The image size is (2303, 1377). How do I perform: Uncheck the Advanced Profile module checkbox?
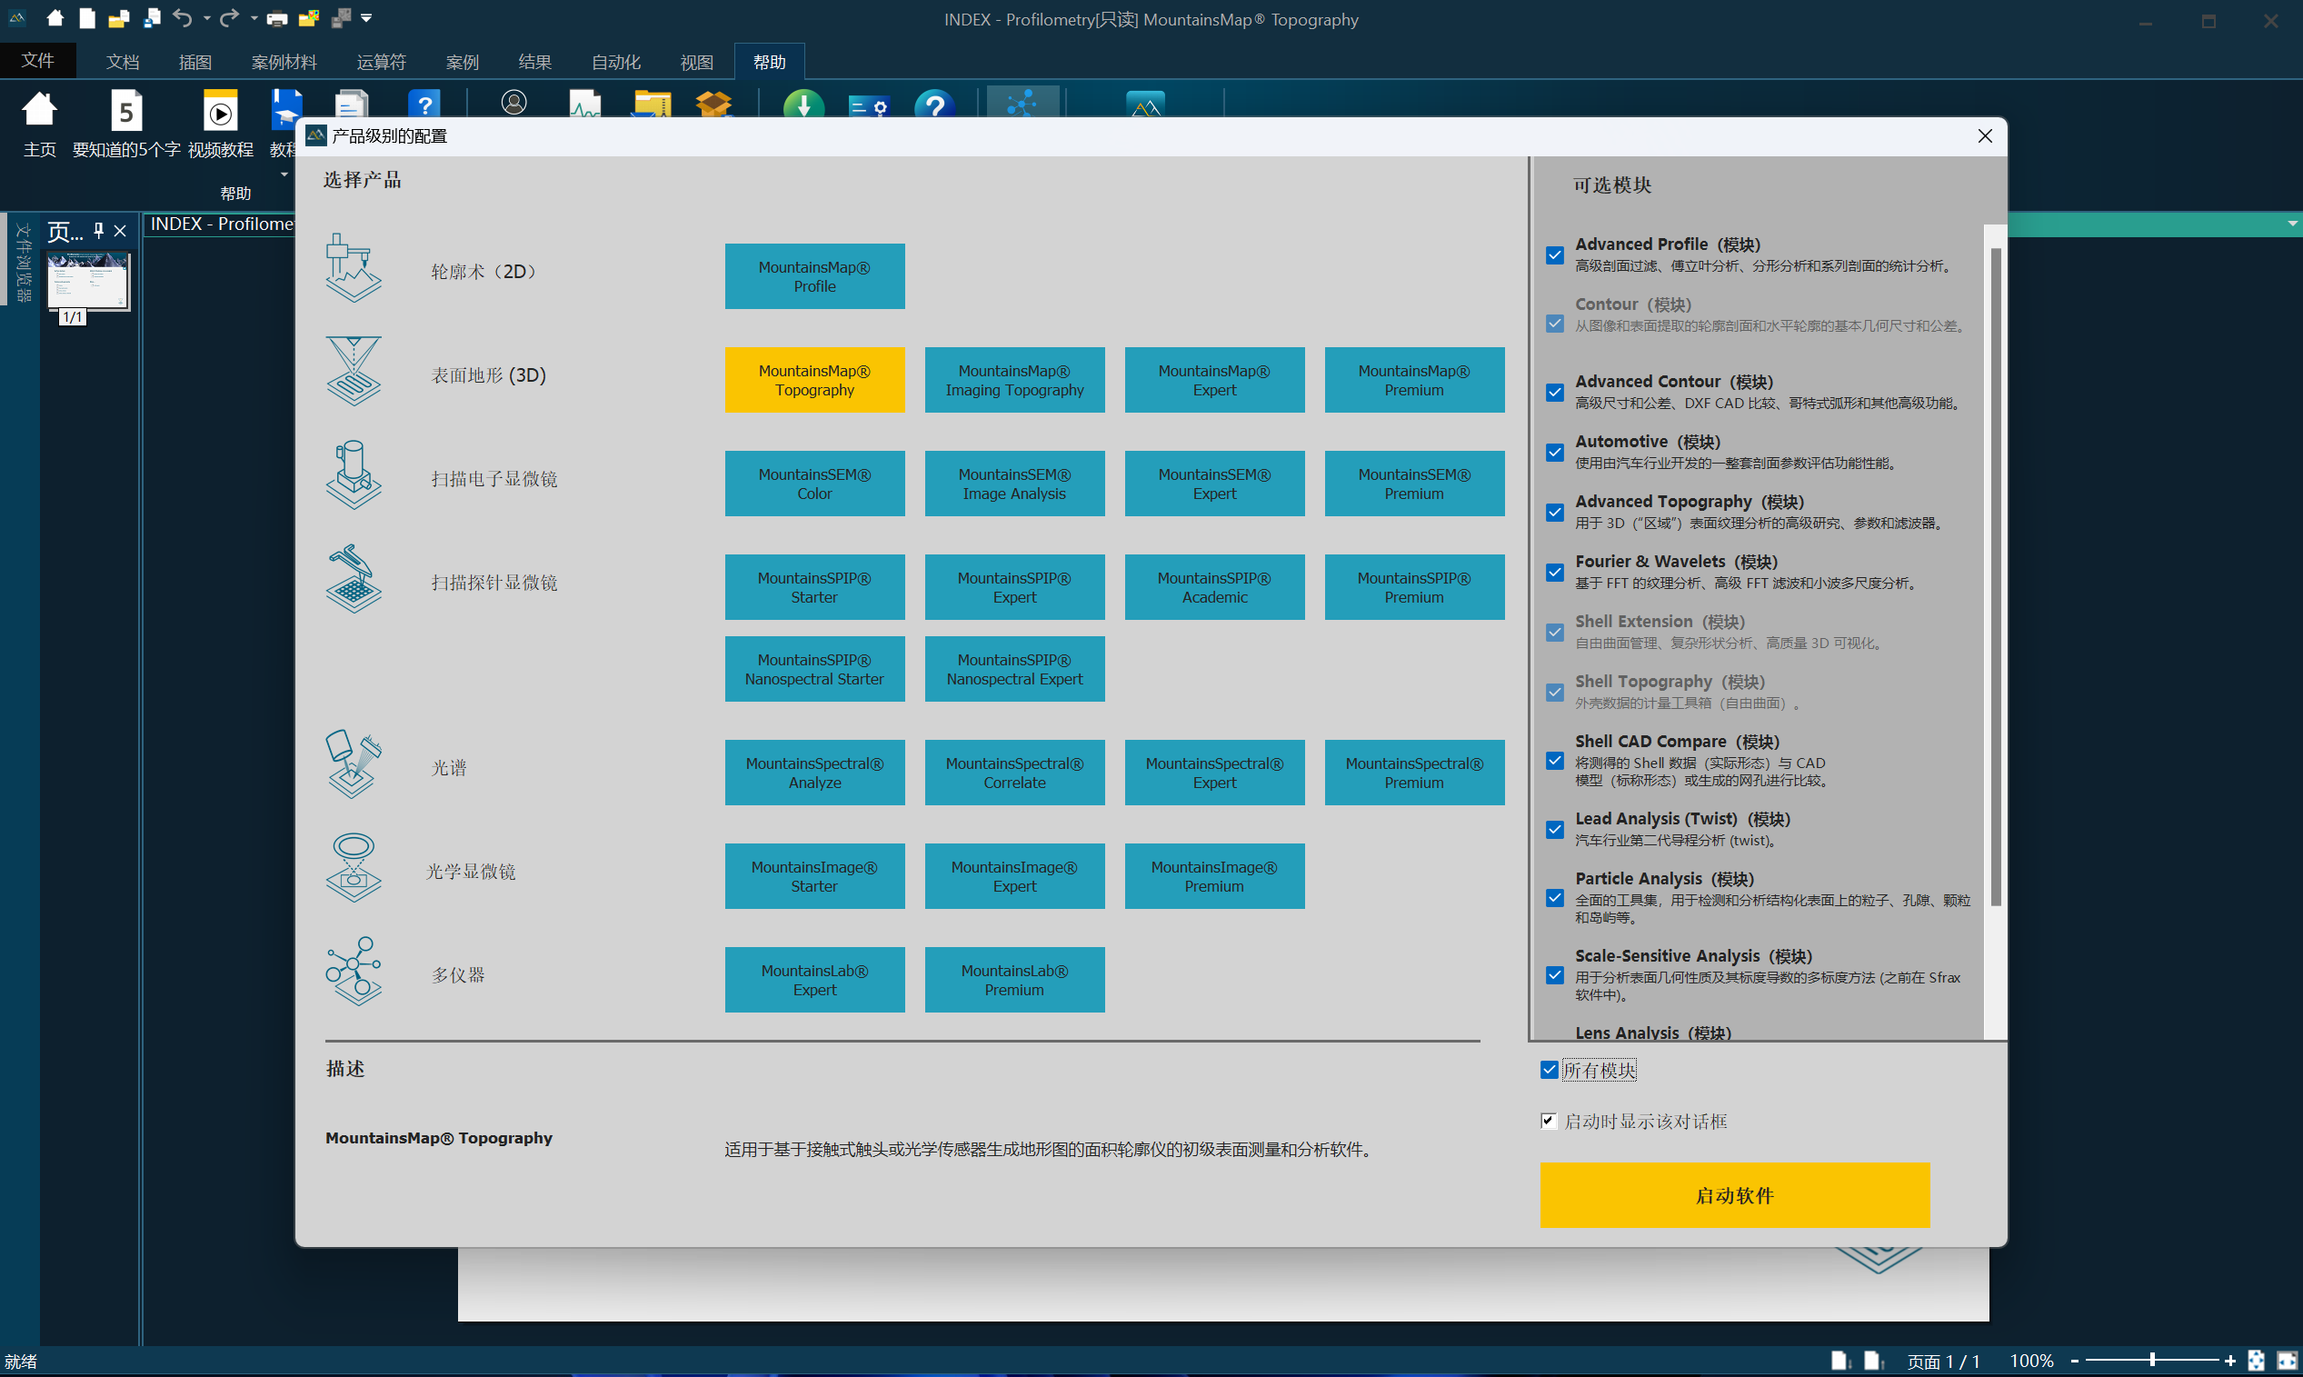pos(1555,255)
